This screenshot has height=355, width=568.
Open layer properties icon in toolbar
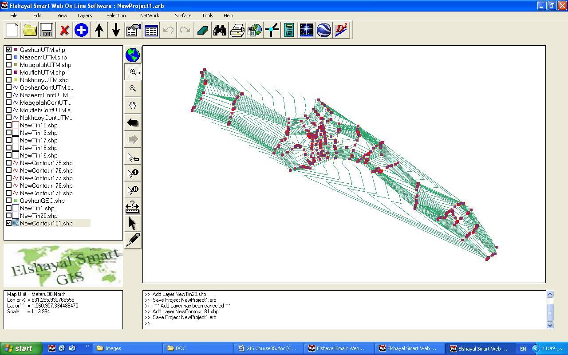point(133,30)
